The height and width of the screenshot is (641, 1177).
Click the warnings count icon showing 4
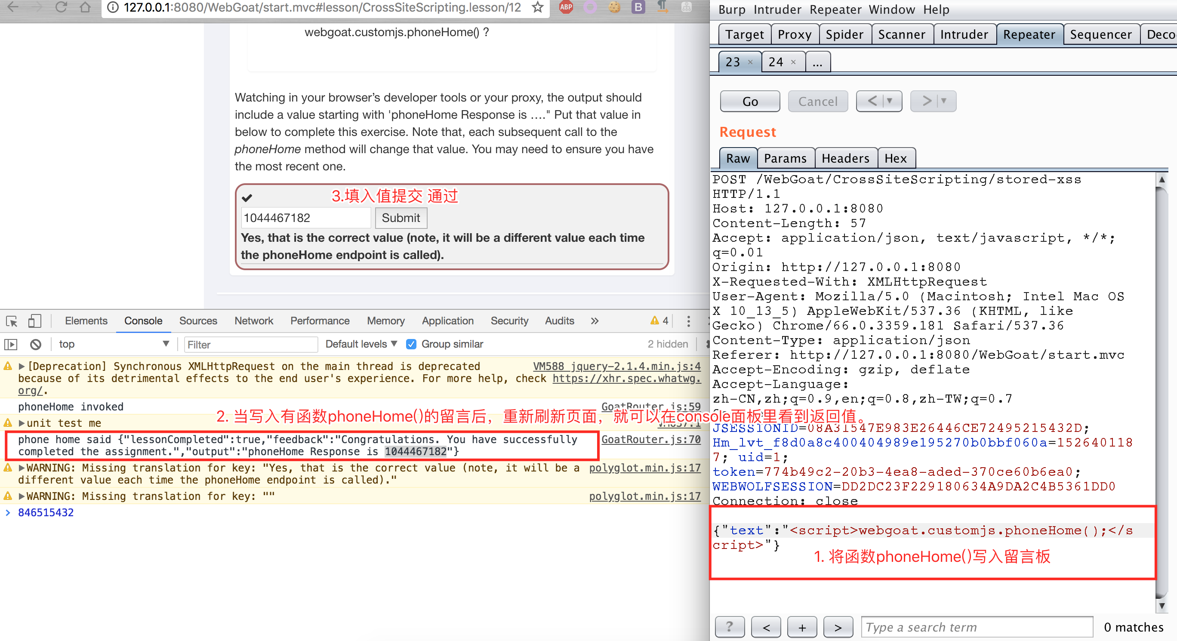click(x=659, y=321)
